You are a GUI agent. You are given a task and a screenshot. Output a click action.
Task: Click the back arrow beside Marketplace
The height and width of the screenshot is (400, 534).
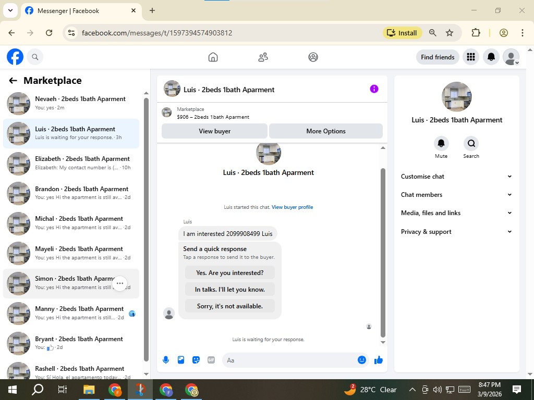pyautogui.click(x=13, y=81)
